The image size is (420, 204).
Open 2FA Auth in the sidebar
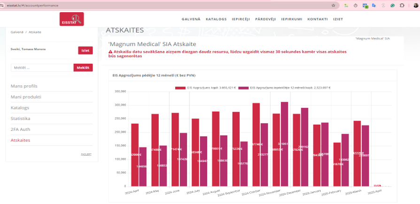point(20,129)
